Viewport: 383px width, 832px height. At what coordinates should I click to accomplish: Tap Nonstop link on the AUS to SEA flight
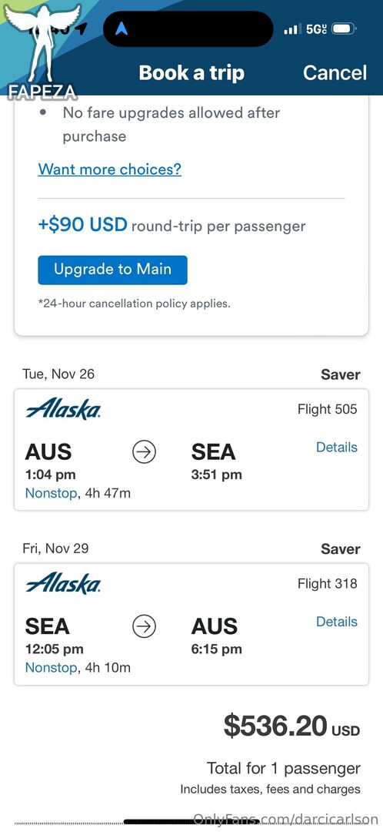(51, 494)
